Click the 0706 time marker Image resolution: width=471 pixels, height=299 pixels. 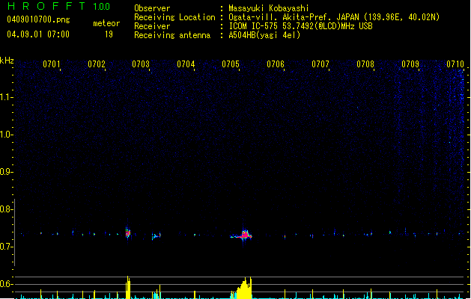(x=276, y=64)
